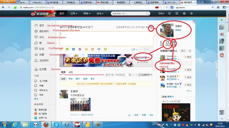Expand groups with 展开 link
229x128 pixels.
tap(36, 99)
